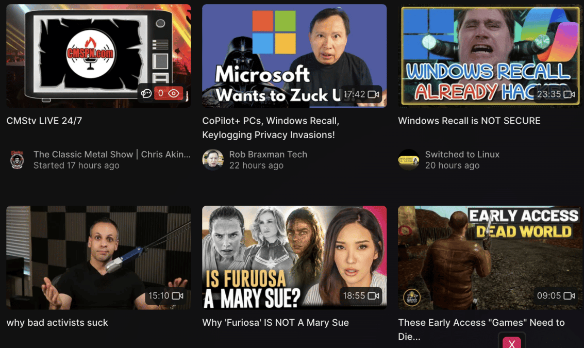
Task: Open the CMStv LIVE 24/7 title link
Action: pyautogui.click(x=44, y=121)
